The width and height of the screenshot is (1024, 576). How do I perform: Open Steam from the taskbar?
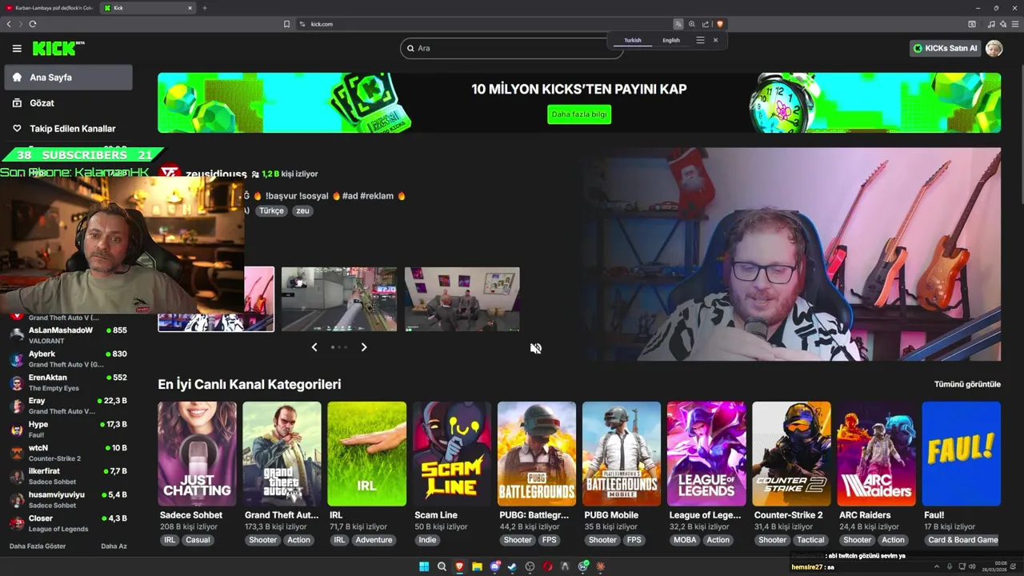tap(512, 566)
